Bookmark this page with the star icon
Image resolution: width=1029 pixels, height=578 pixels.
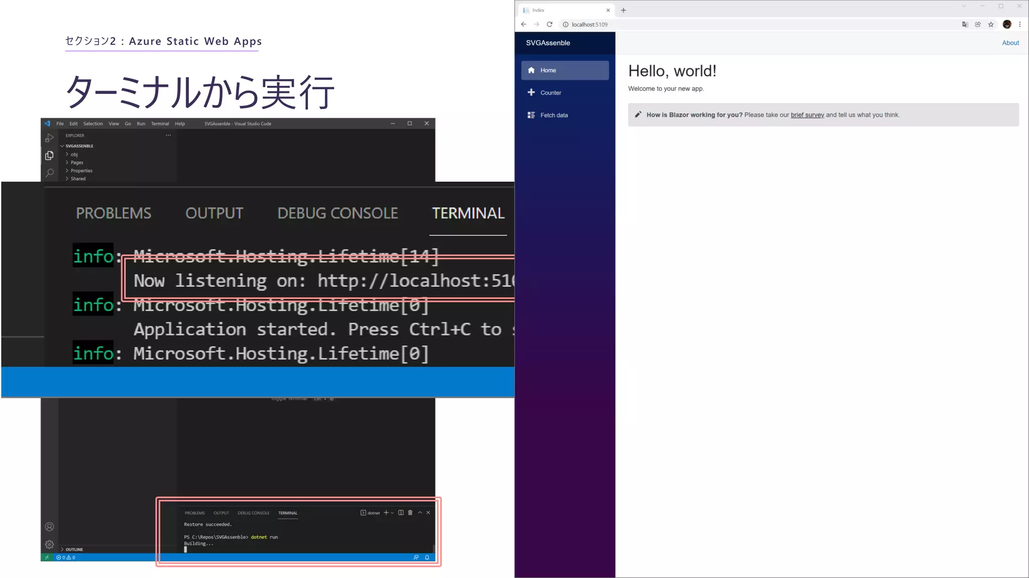991,24
